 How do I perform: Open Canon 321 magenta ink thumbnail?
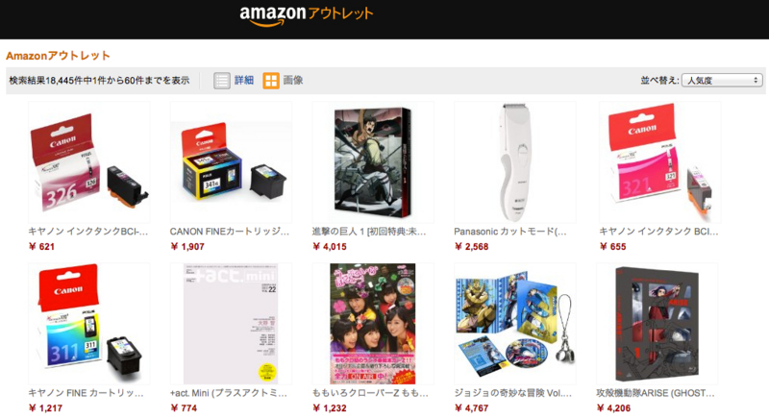[x=659, y=162]
